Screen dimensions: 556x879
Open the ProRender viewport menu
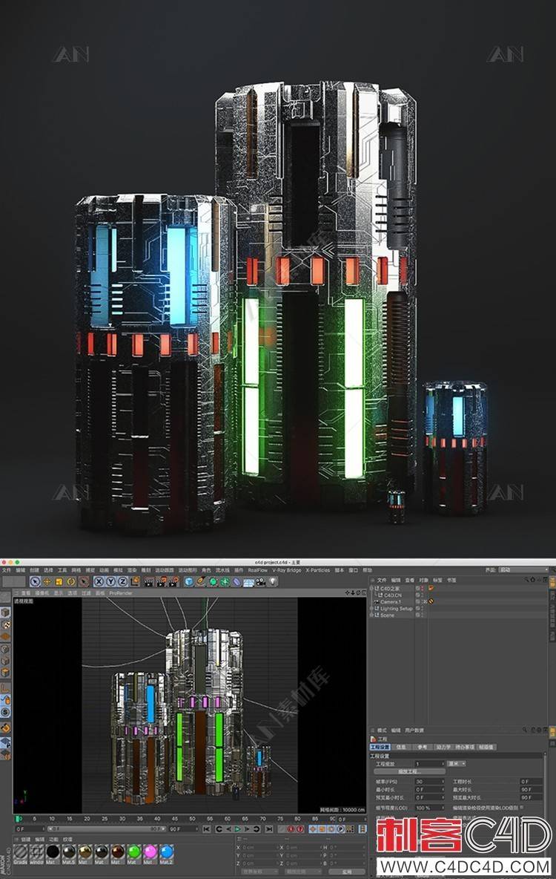tap(120, 592)
